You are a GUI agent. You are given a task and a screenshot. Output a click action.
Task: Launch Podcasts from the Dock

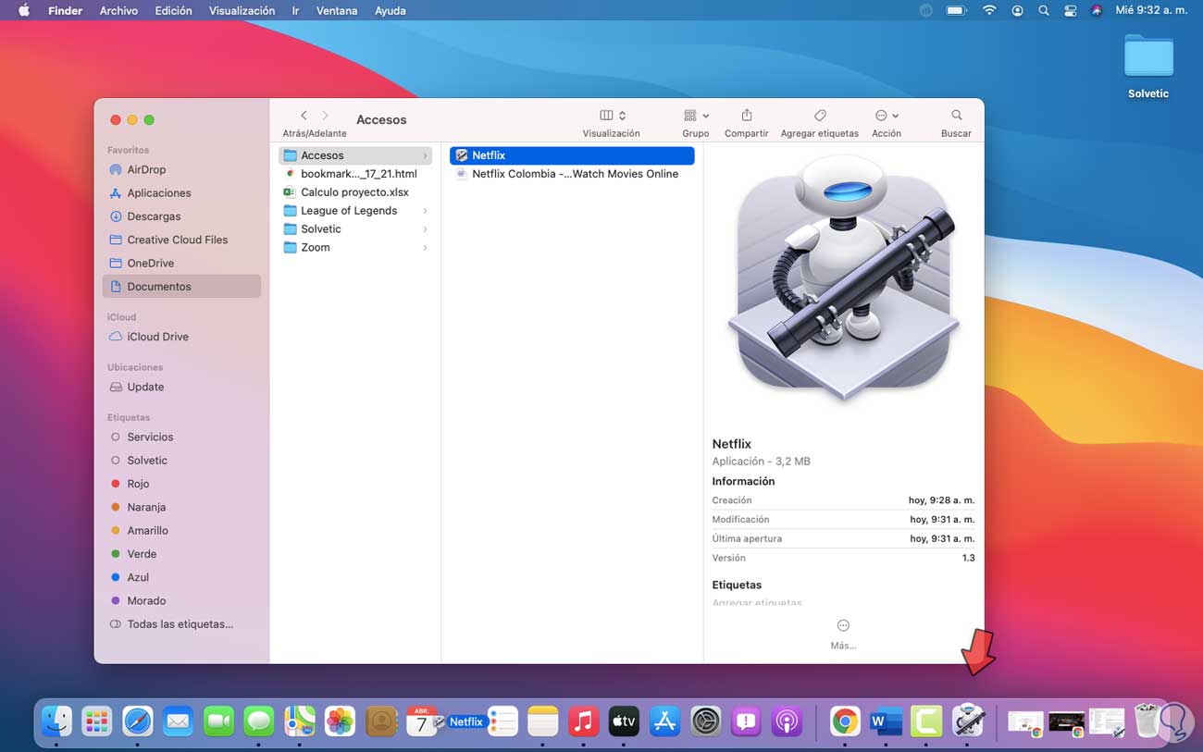coord(787,721)
